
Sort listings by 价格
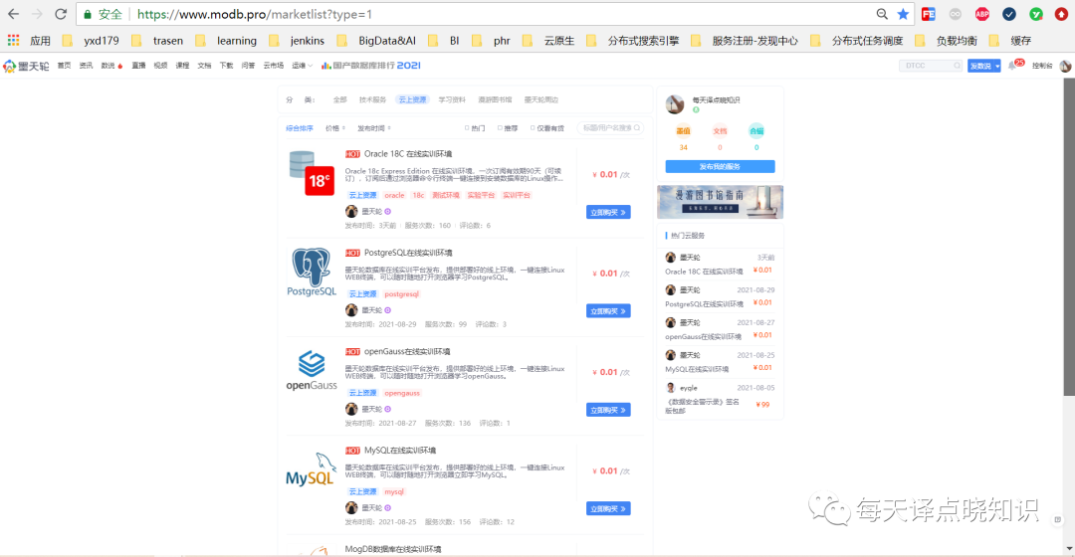pyautogui.click(x=334, y=128)
